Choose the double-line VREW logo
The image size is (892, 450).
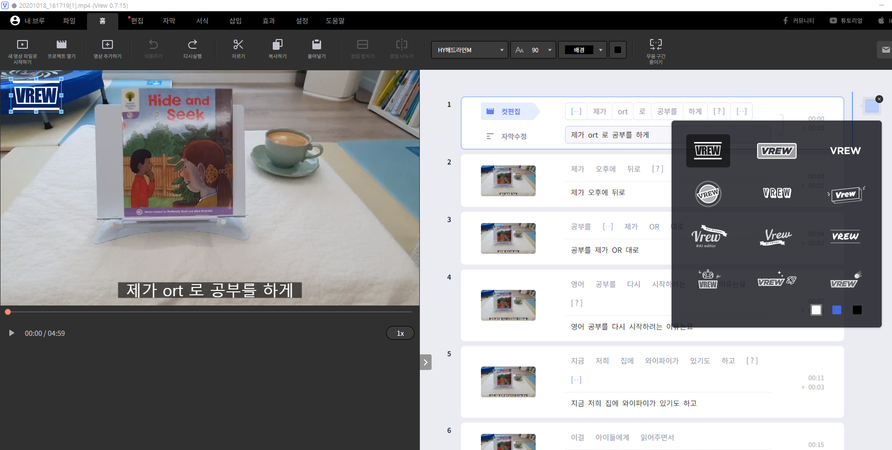(845, 236)
